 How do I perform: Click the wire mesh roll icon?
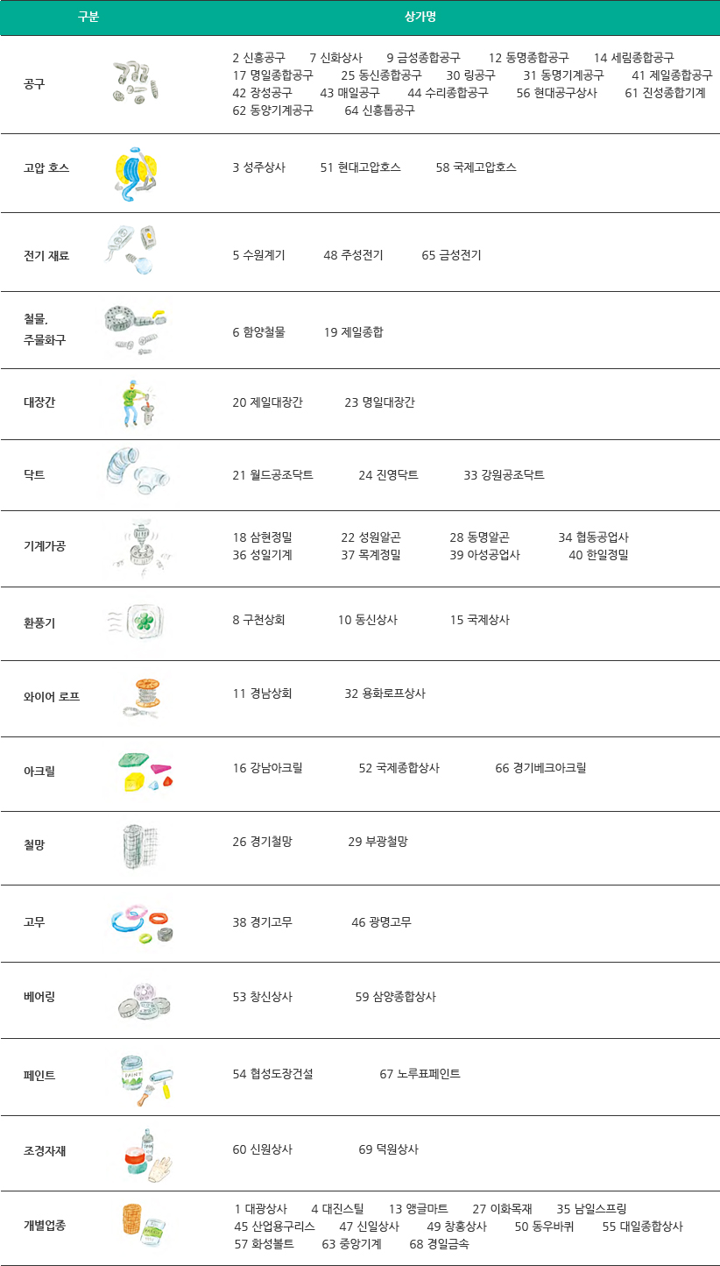coord(140,846)
